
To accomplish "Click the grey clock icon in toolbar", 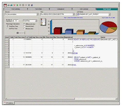I will 23,5.
